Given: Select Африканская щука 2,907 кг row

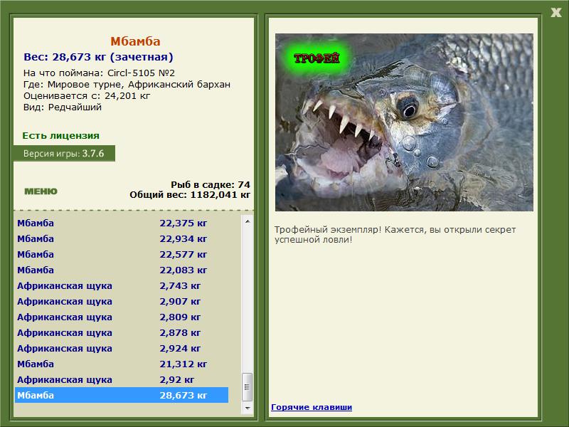Looking at the screenshot, I should click(x=122, y=301).
